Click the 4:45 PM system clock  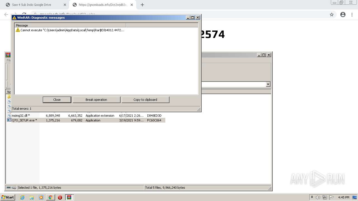[343, 197]
